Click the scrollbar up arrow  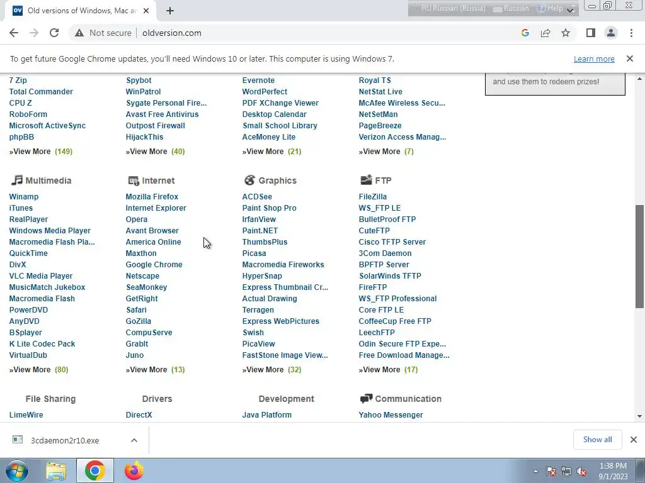tap(640, 79)
